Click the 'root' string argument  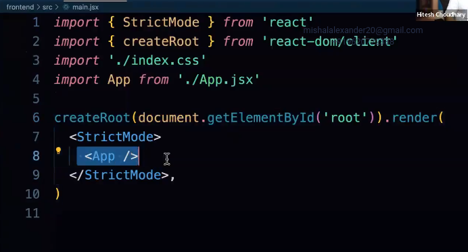click(x=345, y=118)
